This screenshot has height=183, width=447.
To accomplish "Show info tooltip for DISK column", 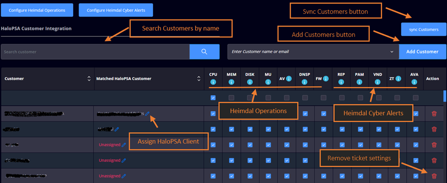I will (x=250, y=82).
